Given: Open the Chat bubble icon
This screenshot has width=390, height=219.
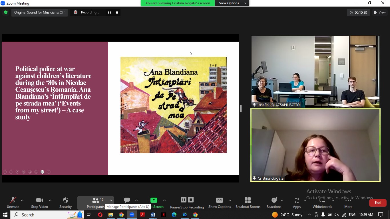Looking at the screenshot, I should tap(127, 200).
